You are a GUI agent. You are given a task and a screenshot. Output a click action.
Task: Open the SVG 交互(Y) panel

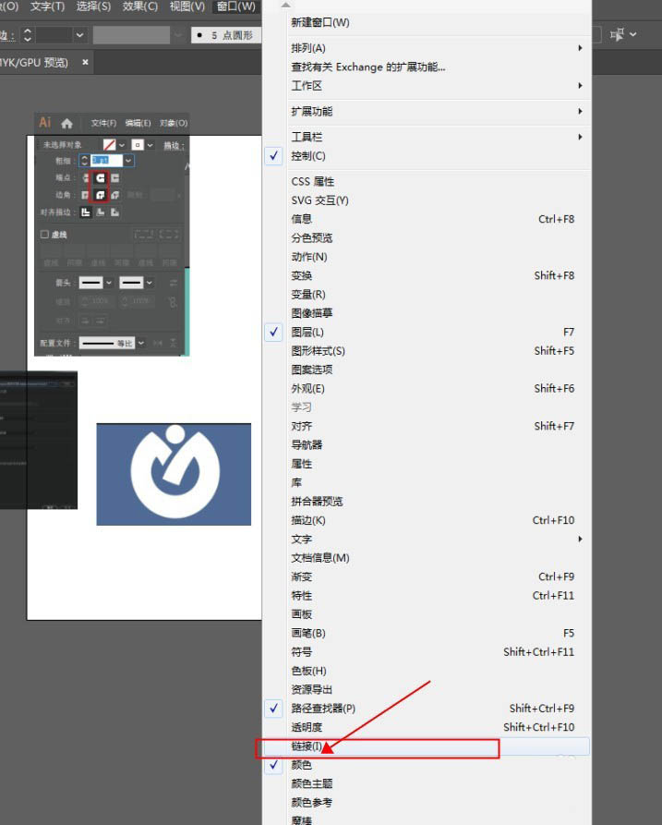coord(427,200)
